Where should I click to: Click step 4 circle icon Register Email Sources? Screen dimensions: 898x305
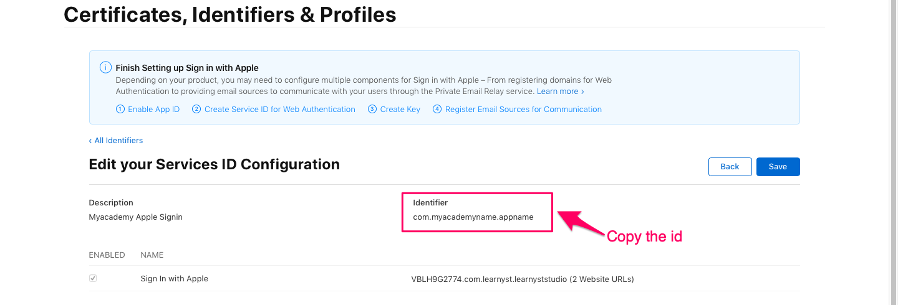437,109
